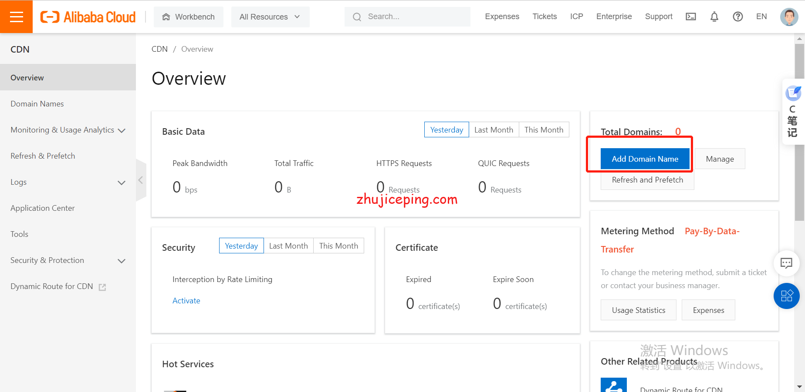Click into the Search field
The image size is (805, 392).
[x=407, y=17]
